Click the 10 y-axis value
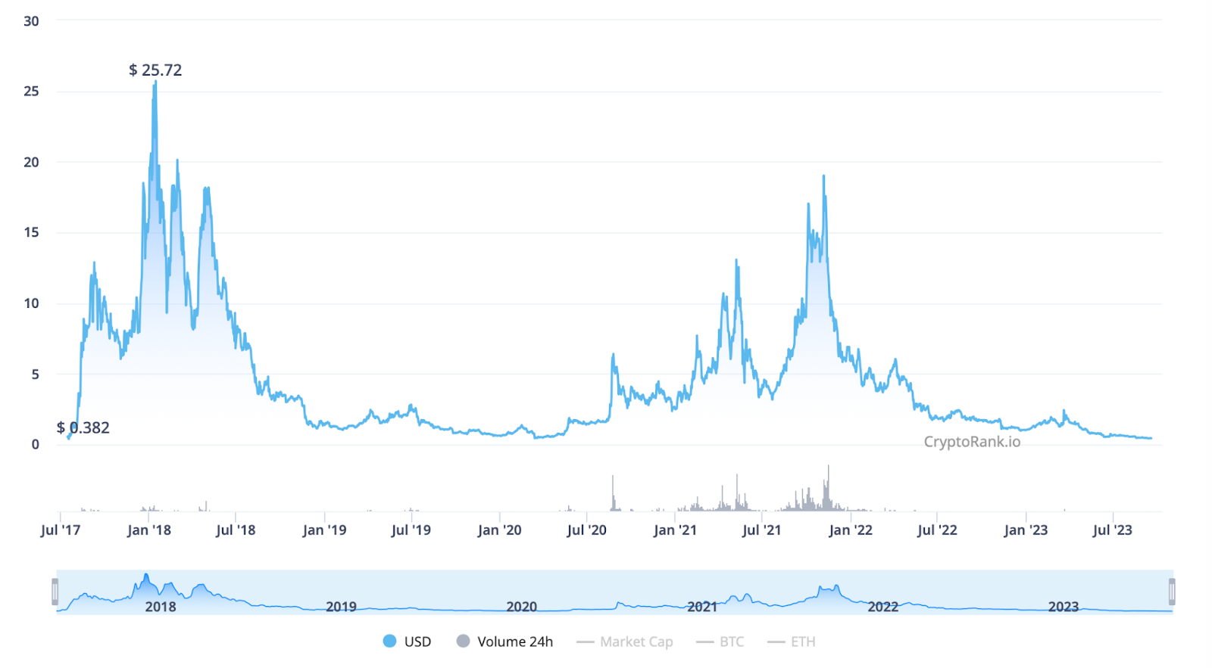The image size is (1212, 668). coord(31,303)
